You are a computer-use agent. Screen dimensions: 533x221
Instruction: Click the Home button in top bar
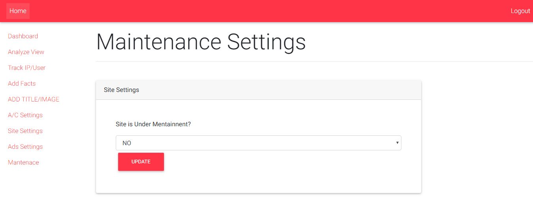coord(18,11)
